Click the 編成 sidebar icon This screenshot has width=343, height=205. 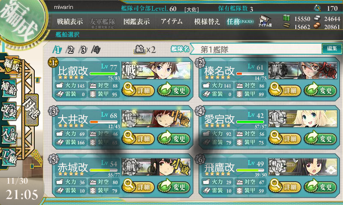pos(11,65)
